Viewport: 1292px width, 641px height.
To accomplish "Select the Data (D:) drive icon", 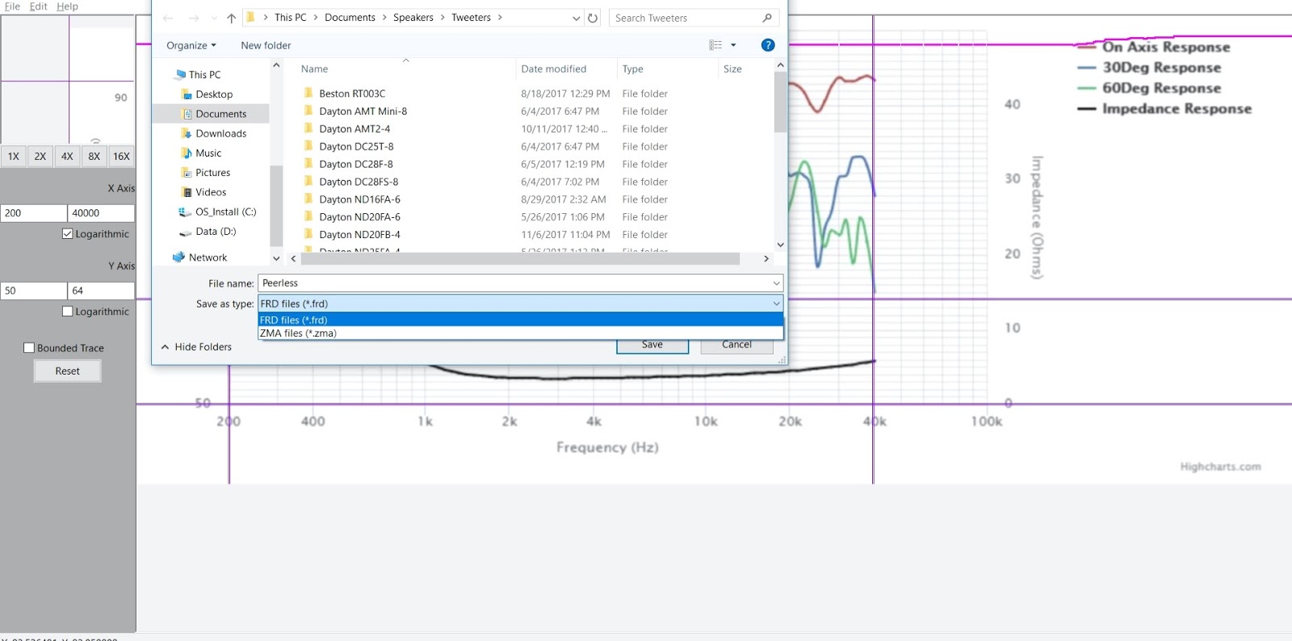I will (185, 232).
